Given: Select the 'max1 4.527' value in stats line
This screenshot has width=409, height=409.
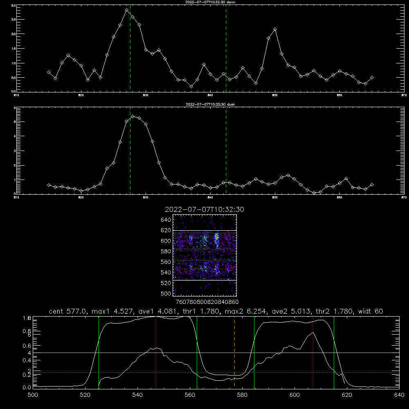Looking at the screenshot, I should pos(113,311).
